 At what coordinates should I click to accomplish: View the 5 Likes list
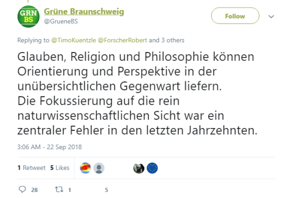(x=60, y=168)
